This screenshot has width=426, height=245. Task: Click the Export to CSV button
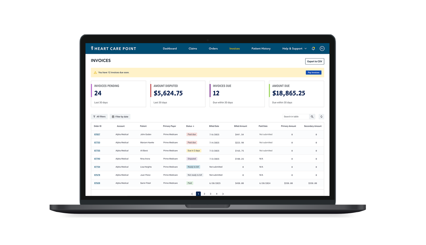[x=314, y=62]
